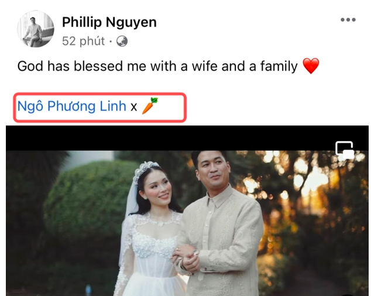The image size is (371, 296).
Task: Click the public globe privacy icon
Action: point(122,42)
